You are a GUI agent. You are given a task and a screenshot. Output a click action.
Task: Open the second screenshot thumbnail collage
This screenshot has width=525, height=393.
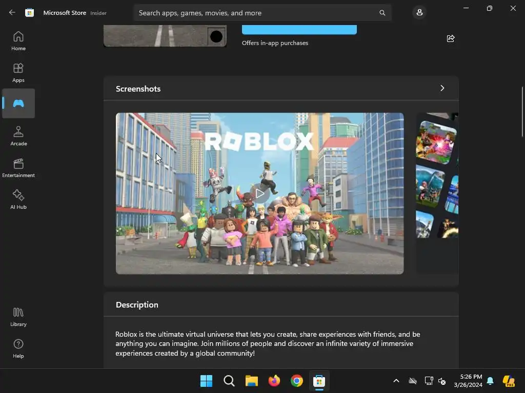[437, 193]
